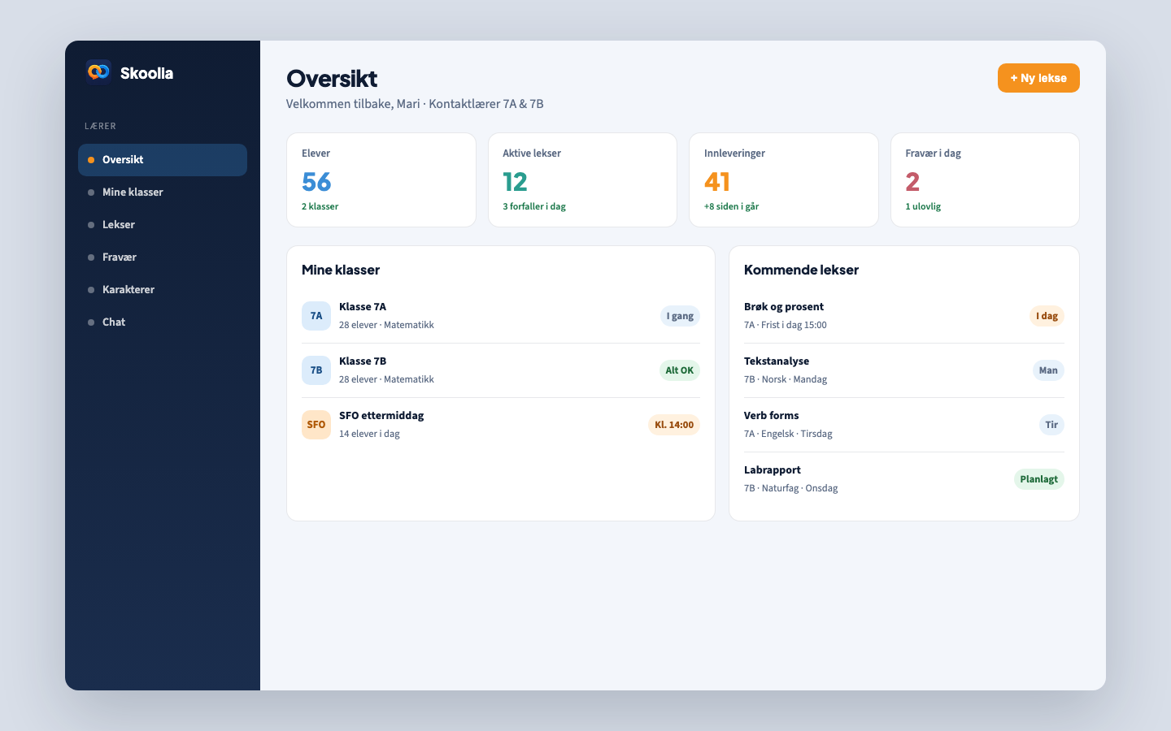Open the Tekstanalyse assignment

click(904, 370)
